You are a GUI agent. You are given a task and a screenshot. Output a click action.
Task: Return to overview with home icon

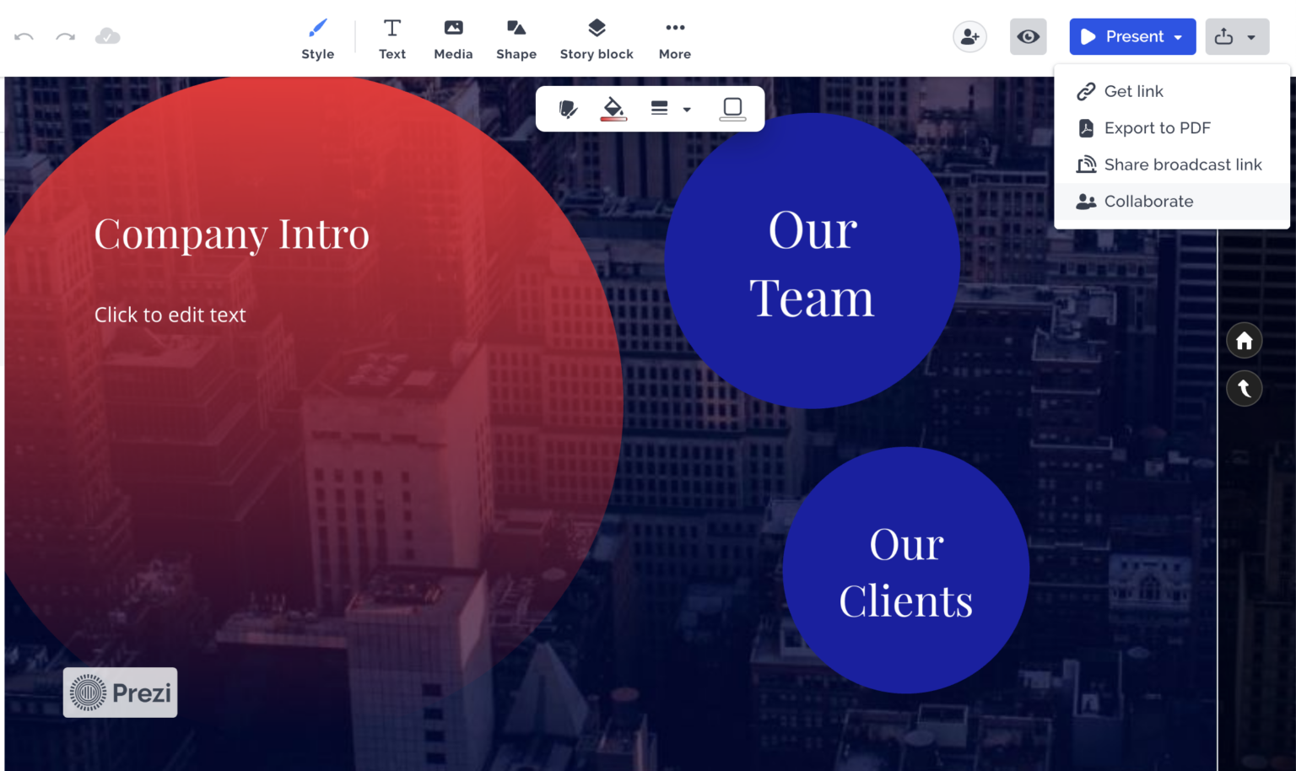pyautogui.click(x=1244, y=340)
